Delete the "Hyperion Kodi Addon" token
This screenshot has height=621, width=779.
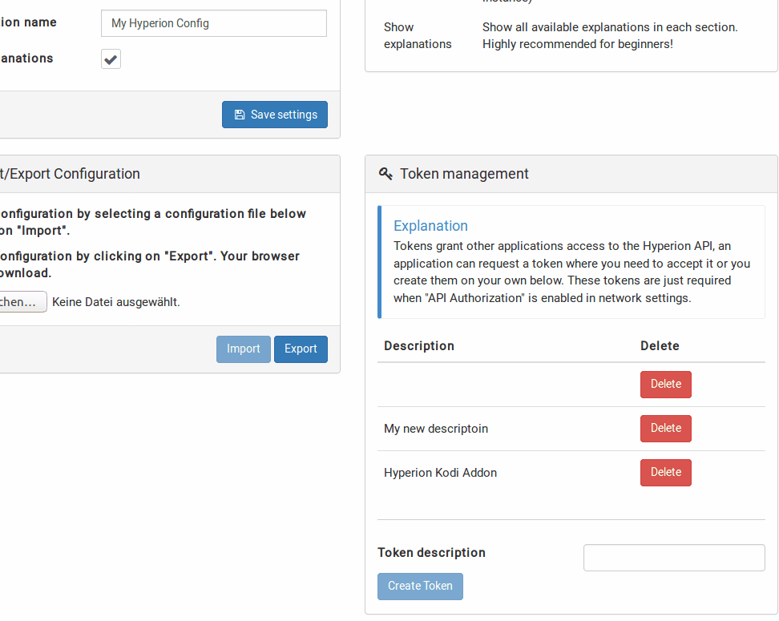665,473
